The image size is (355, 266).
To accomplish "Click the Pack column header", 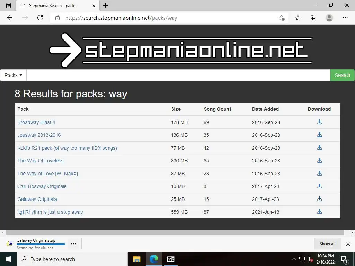I will [x=23, y=109].
